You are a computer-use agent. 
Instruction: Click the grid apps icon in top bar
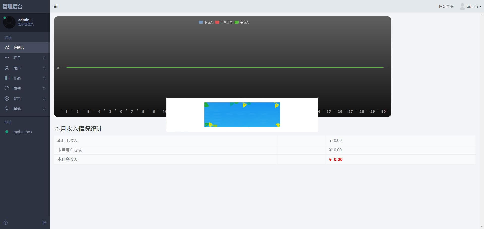(56, 6)
